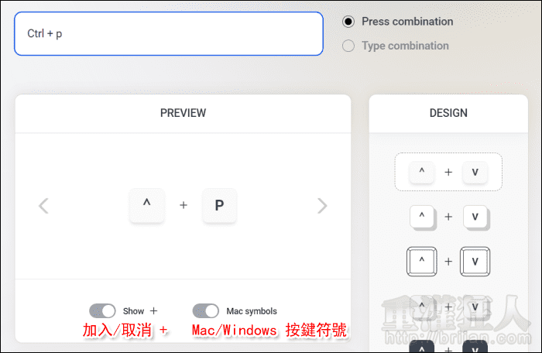The height and width of the screenshot is (353, 542).
Task: Click the caret (^) key in preview
Action: [x=146, y=205]
